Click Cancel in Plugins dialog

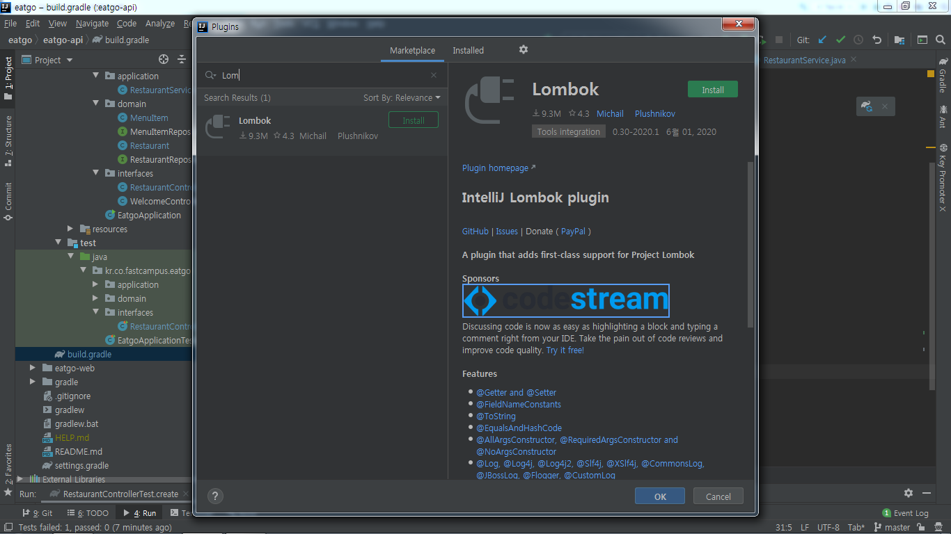click(718, 496)
